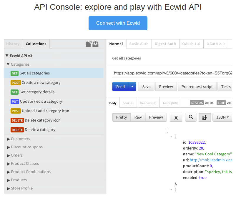Image resolution: width=236 pixels, height=201 pixels.
Task: Expand the Product Classes folder
Action: pyautogui.click(x=9, y=164)
